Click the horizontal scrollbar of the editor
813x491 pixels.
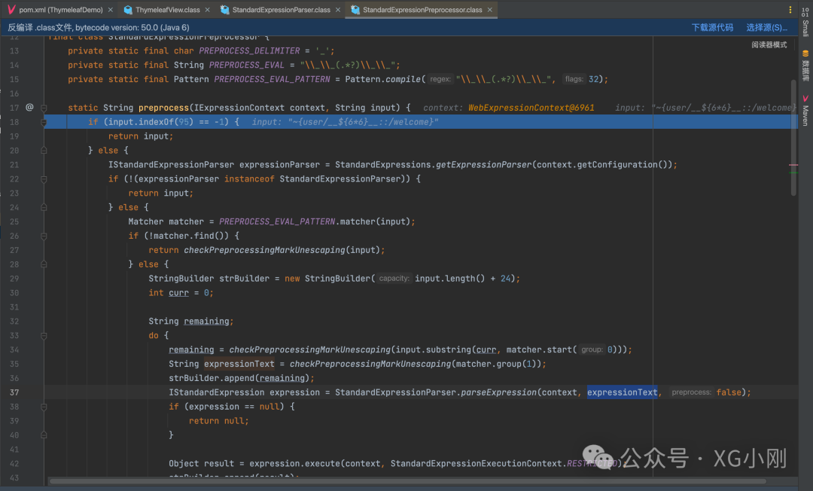[x=407, y=481]
